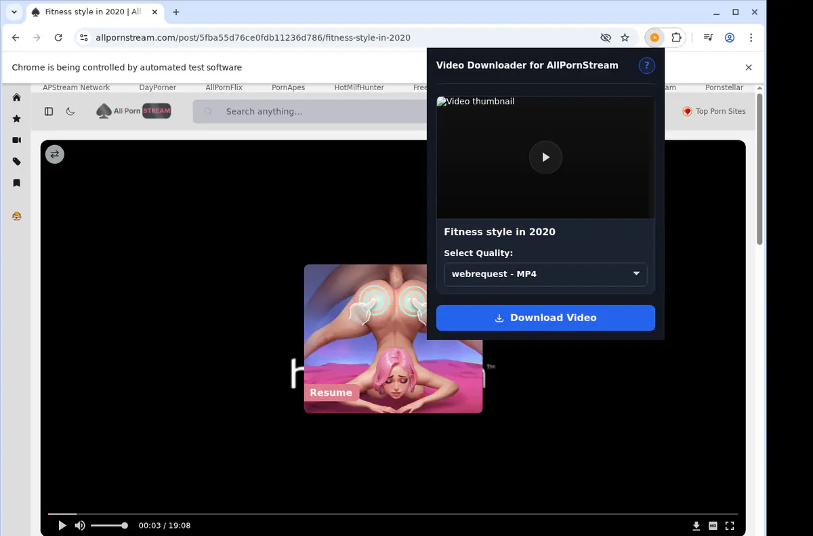Expand the 'webrequest - MP4' quality dropdown
The image size is (813, 536).
tap(545, 274)
